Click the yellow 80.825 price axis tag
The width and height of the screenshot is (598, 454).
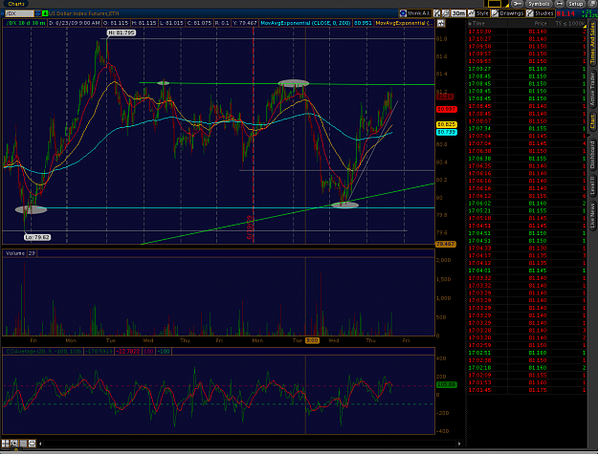point(446,124)
